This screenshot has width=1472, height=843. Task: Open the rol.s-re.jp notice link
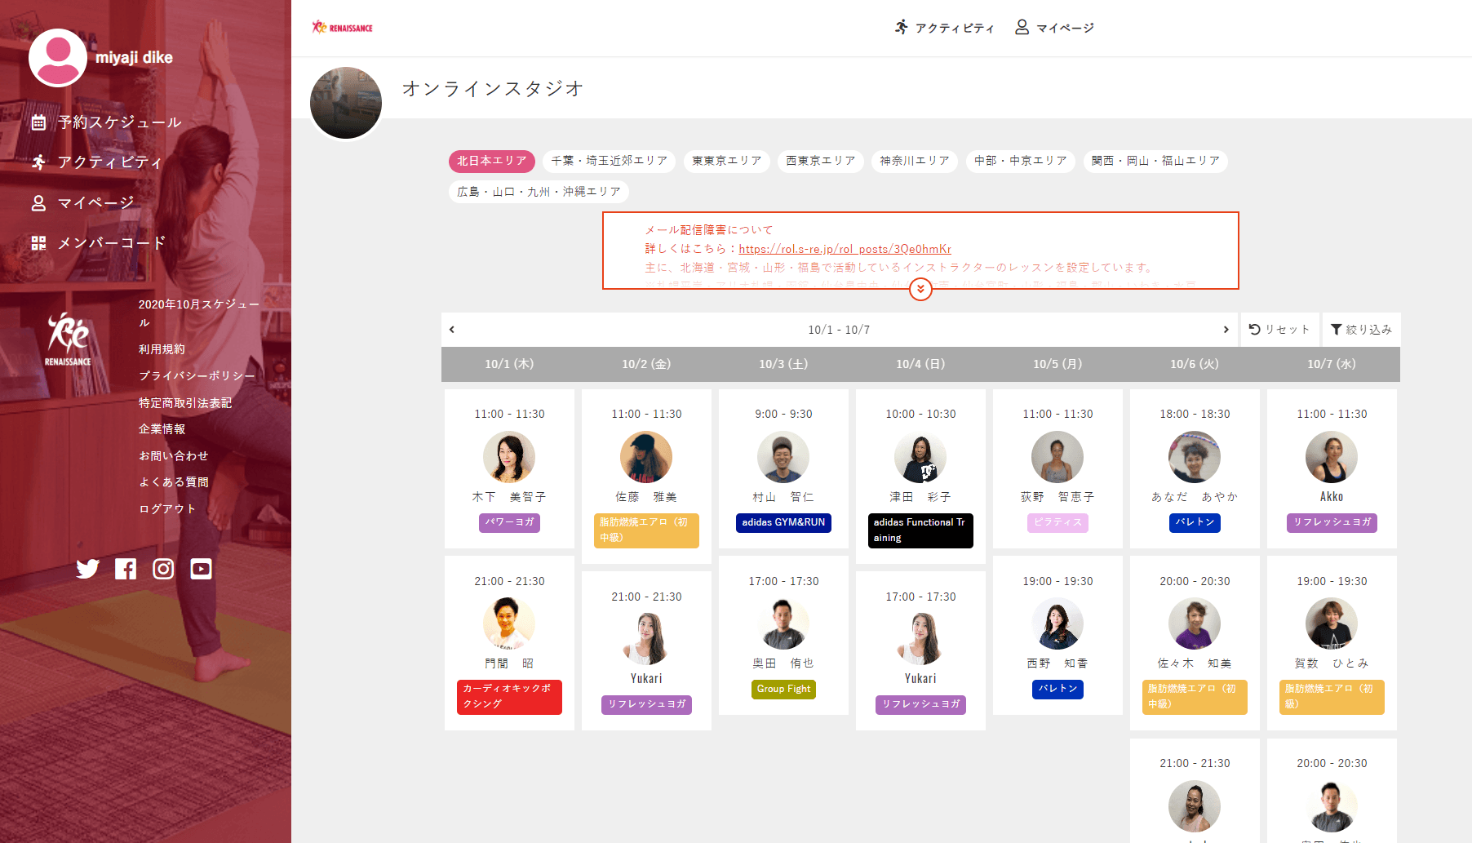[845, 249]
